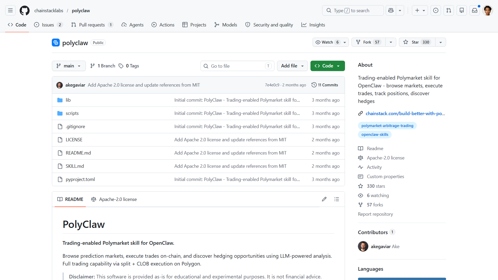Click the Languages color bar
The width and height of the screenshot is (498, 280).
click(x=402, y=279)
